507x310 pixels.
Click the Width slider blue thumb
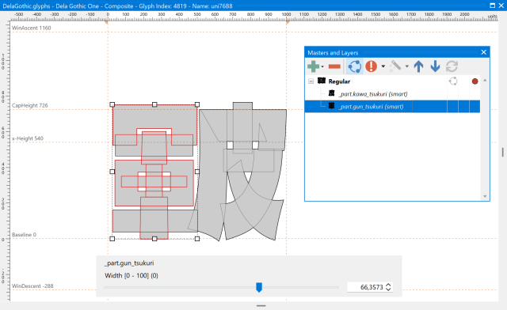point(259,287)
